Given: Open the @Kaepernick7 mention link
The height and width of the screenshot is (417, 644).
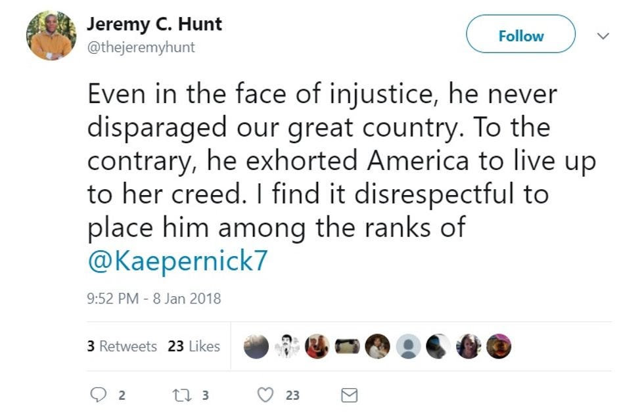Looking at the screenshot, I should click(177, 261).
